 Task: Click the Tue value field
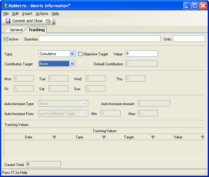[58, 78]
